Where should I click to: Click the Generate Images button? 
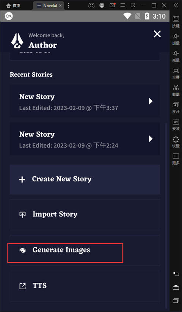click(x=85, y=250)
